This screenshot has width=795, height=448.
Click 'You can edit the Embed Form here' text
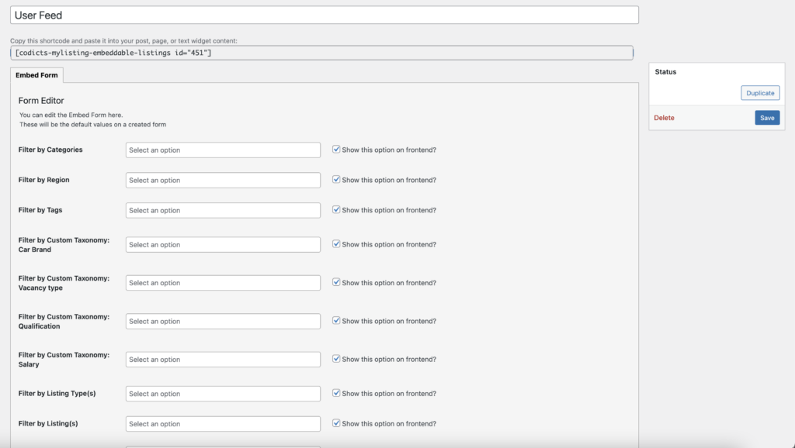[x=71, y=115]
